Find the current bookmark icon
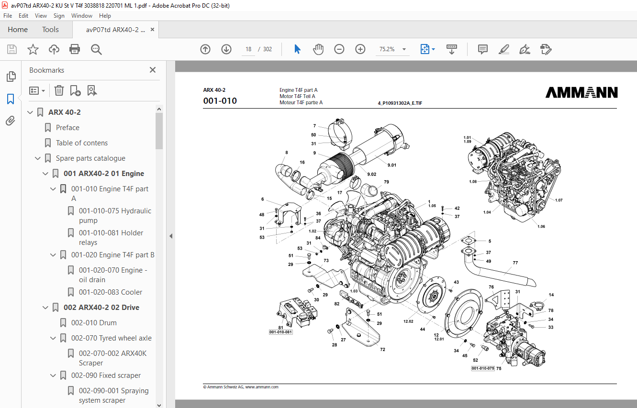 point(92,90)
